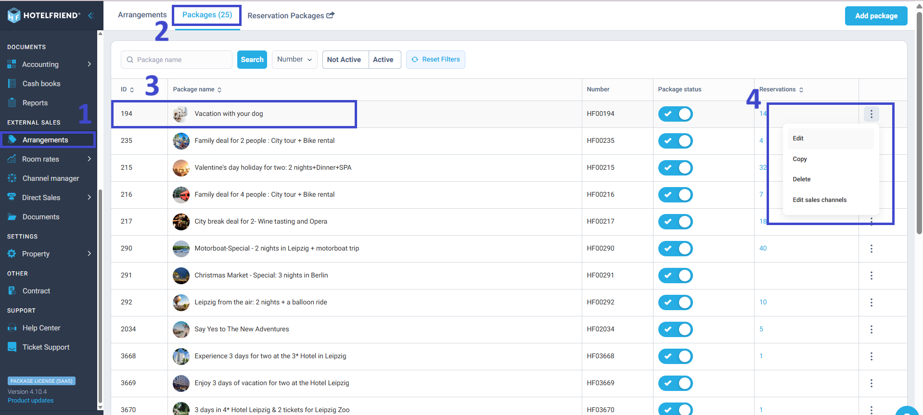Expand the Property submenu arrow
This screenshot has height=415, width=923.
(x=89, y=253)
